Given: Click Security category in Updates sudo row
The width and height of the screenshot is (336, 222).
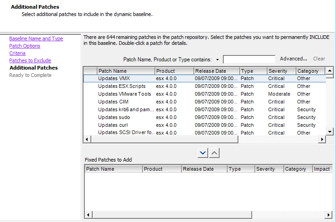Looking at the screenshot, I should coord(306,117).
